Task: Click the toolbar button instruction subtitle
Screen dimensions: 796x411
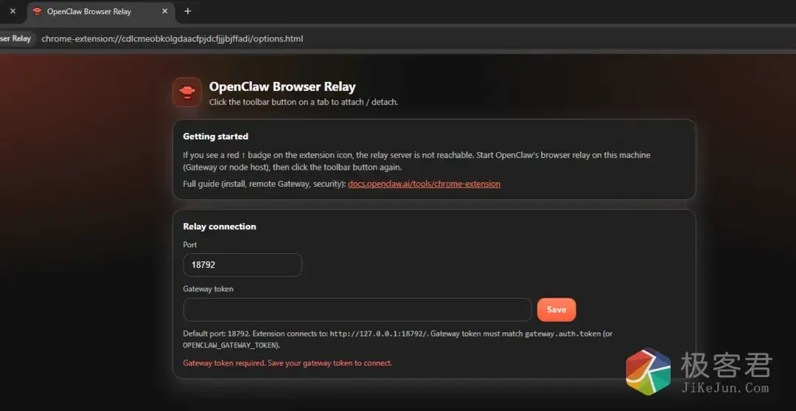Action: click(x=304, y=102)
